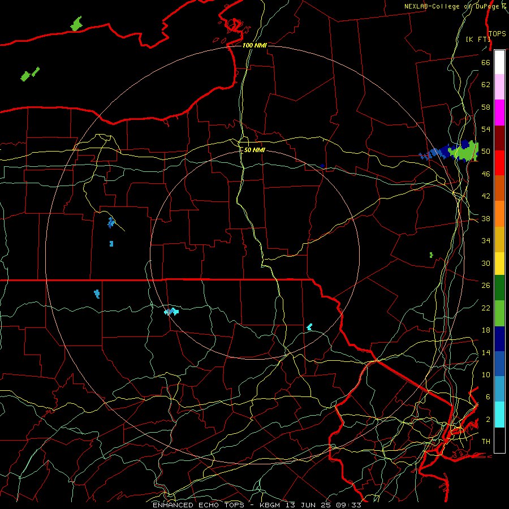Image resolution: width=509 pixels, height=509 pixels.
Task: Click the 10 value in the legend
Action: click(486, 374)
